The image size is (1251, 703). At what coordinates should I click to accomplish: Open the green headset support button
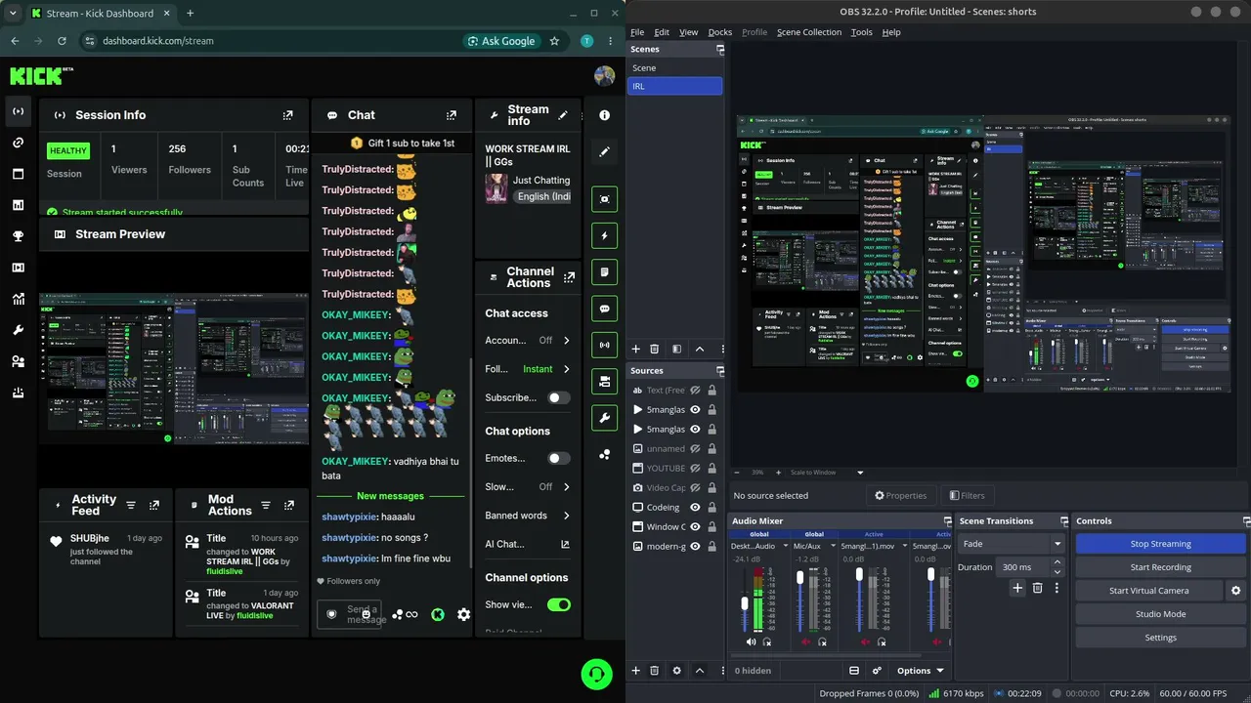point(596,674)
